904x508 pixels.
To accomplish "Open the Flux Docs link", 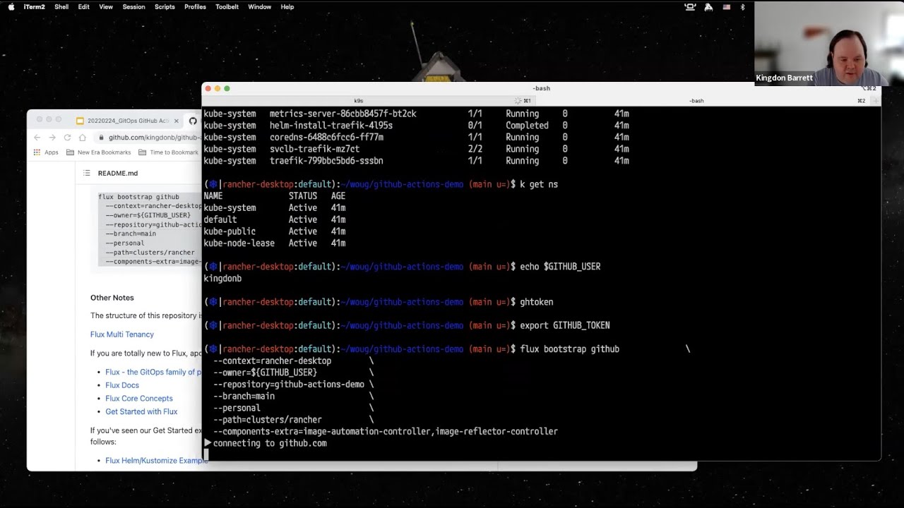I will click(x=122, y=385).
